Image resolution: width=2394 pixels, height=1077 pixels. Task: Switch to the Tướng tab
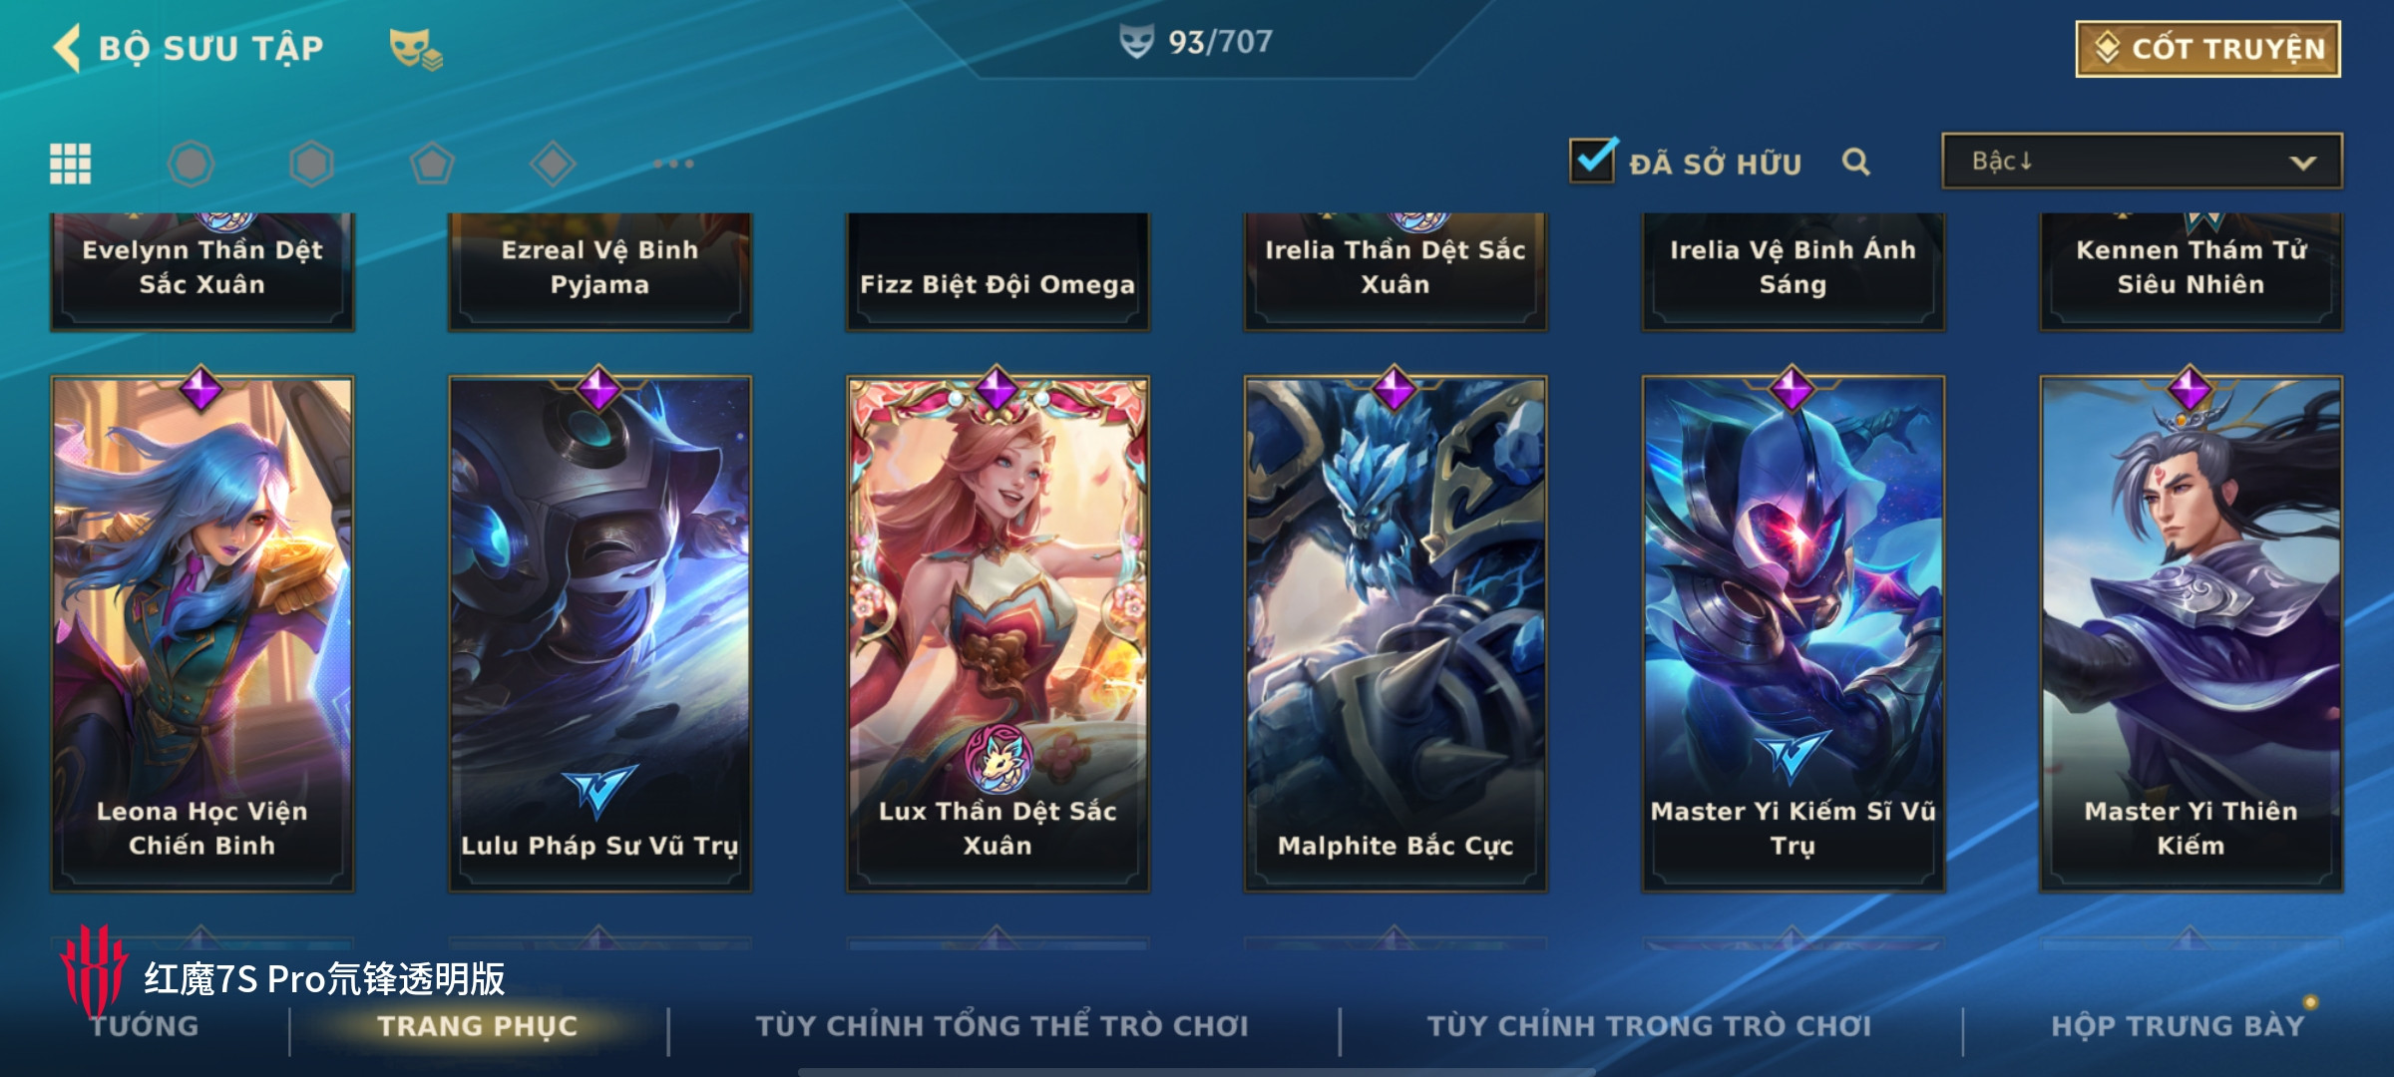[145, 1025]
